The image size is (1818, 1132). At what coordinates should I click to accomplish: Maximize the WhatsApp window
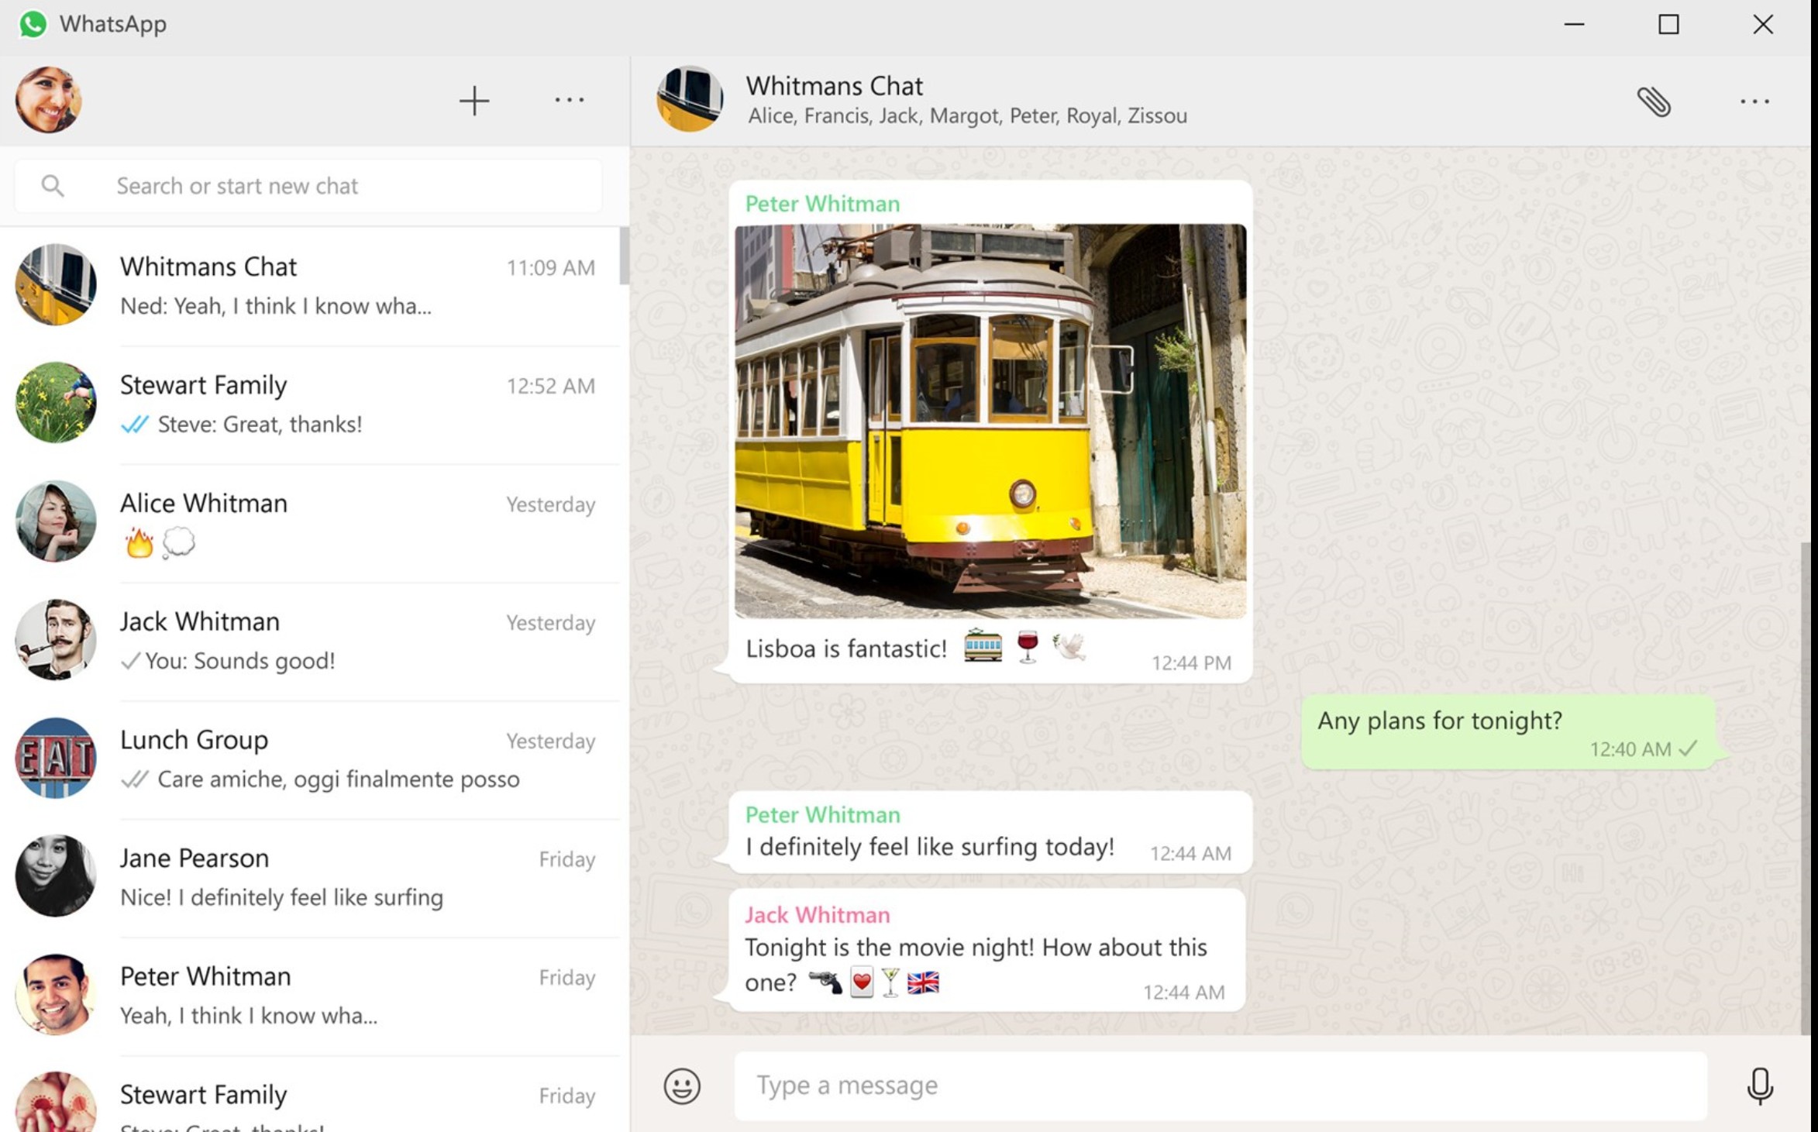(x=1668, y=25)
